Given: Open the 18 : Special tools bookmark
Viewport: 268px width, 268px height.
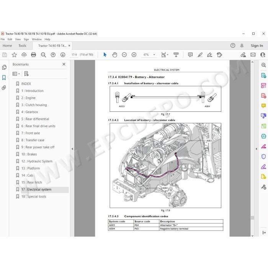Looking at the screenshot, I should click(34, 196).
